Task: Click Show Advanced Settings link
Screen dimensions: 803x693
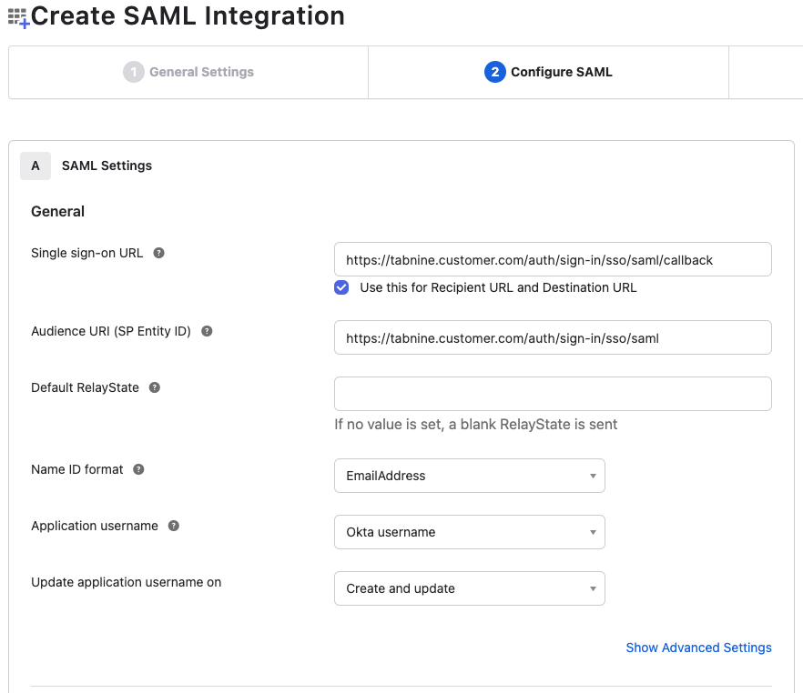Action: coord(698,648)
